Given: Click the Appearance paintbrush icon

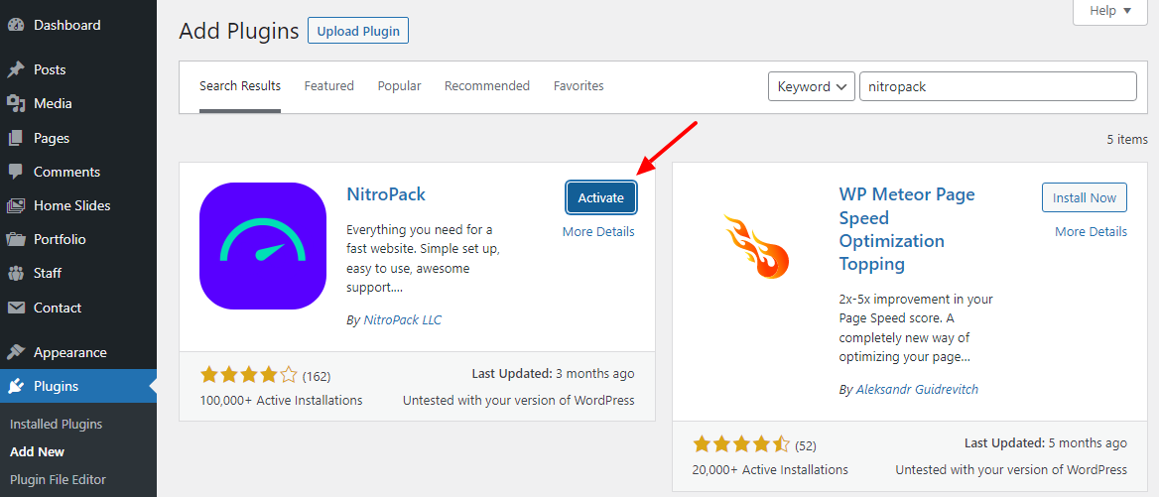Looking at the screenshot, I should tap(16, 352).
